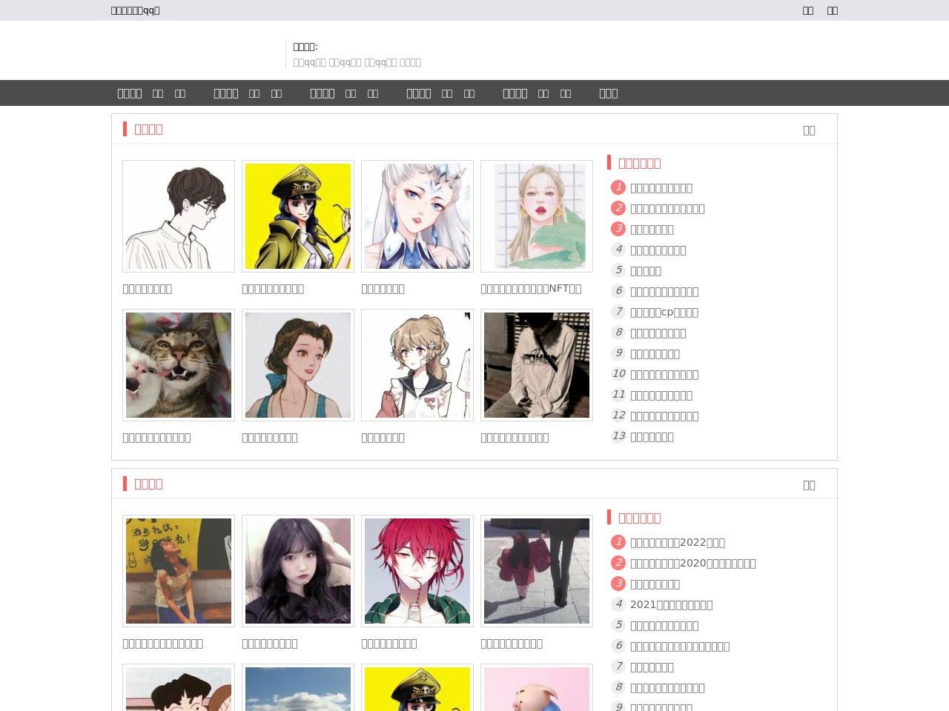The image size is (949, 711).
Task: Open the couple walking on street photo
Action: pyautogui.click(x=537, y=571)
